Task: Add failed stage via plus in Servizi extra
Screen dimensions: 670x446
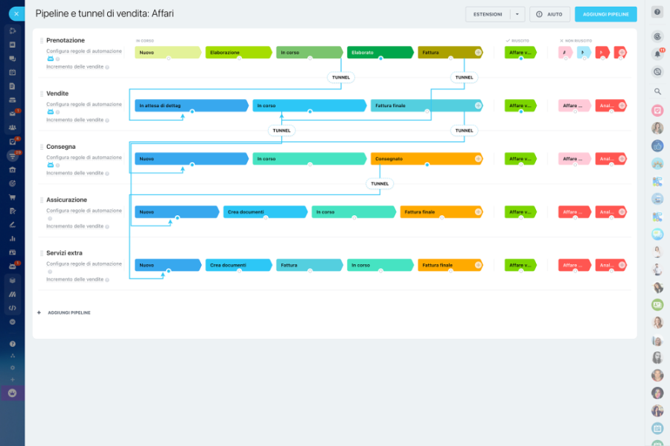Action: (x=622, y=265)
